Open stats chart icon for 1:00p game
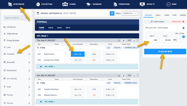The image size is (187, 106). click(108, 83)
